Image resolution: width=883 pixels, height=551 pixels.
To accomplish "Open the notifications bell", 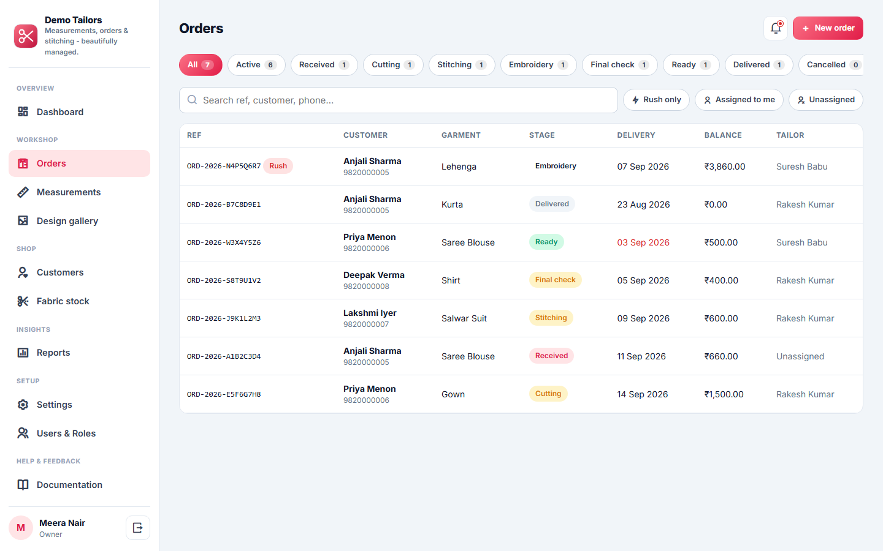I will pyautogui.click(x=776, y=28).
